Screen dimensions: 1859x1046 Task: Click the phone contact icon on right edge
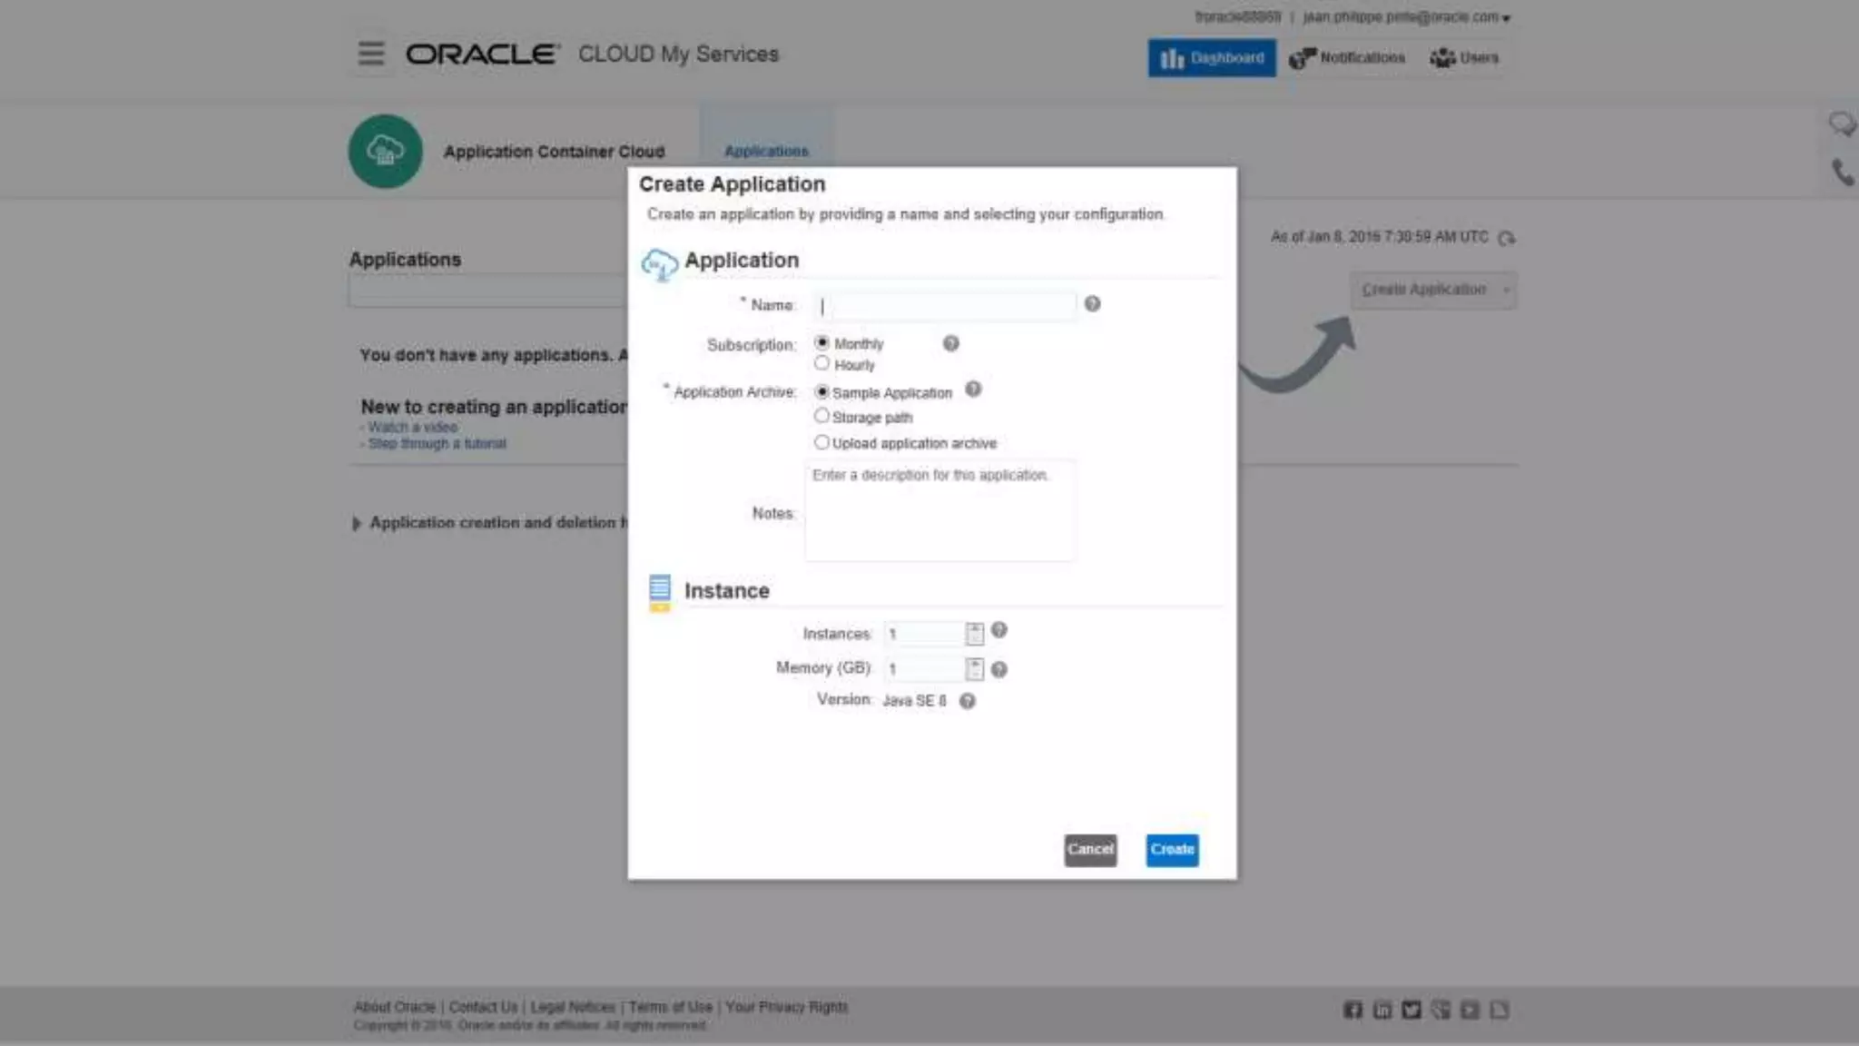coord(1843,172)
